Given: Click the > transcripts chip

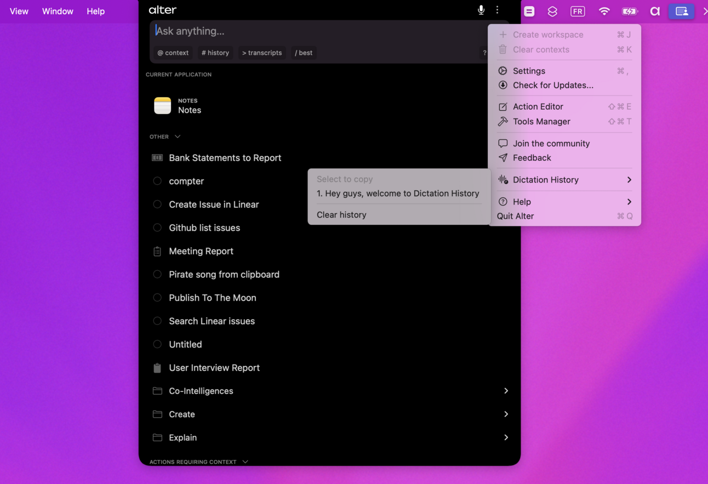Looking at the screenshot, I should (x=262, y=53).
